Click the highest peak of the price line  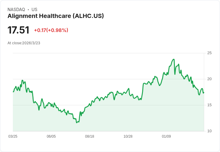click(x=174, y=59)
